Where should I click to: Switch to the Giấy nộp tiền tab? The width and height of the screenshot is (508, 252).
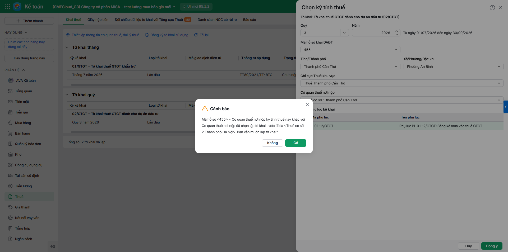coord(98,20)
